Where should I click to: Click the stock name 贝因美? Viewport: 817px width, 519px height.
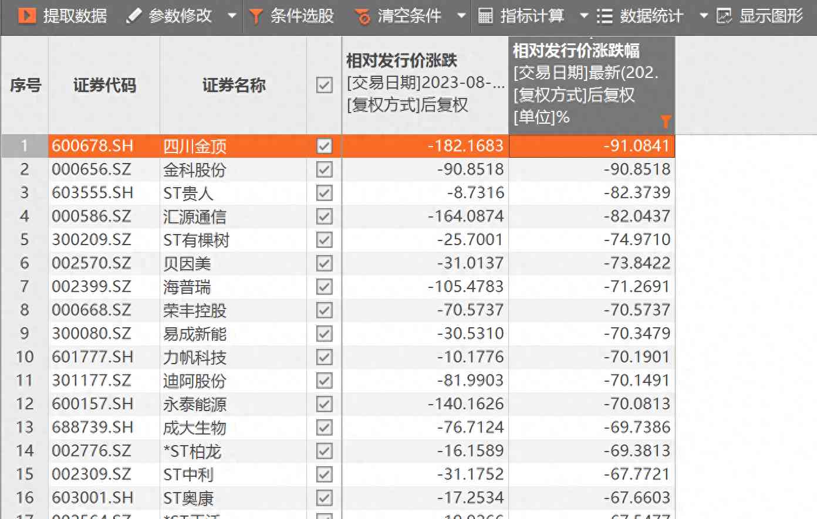[187, 263]
